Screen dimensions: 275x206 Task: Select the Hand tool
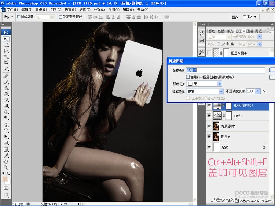tap(6, 161)
